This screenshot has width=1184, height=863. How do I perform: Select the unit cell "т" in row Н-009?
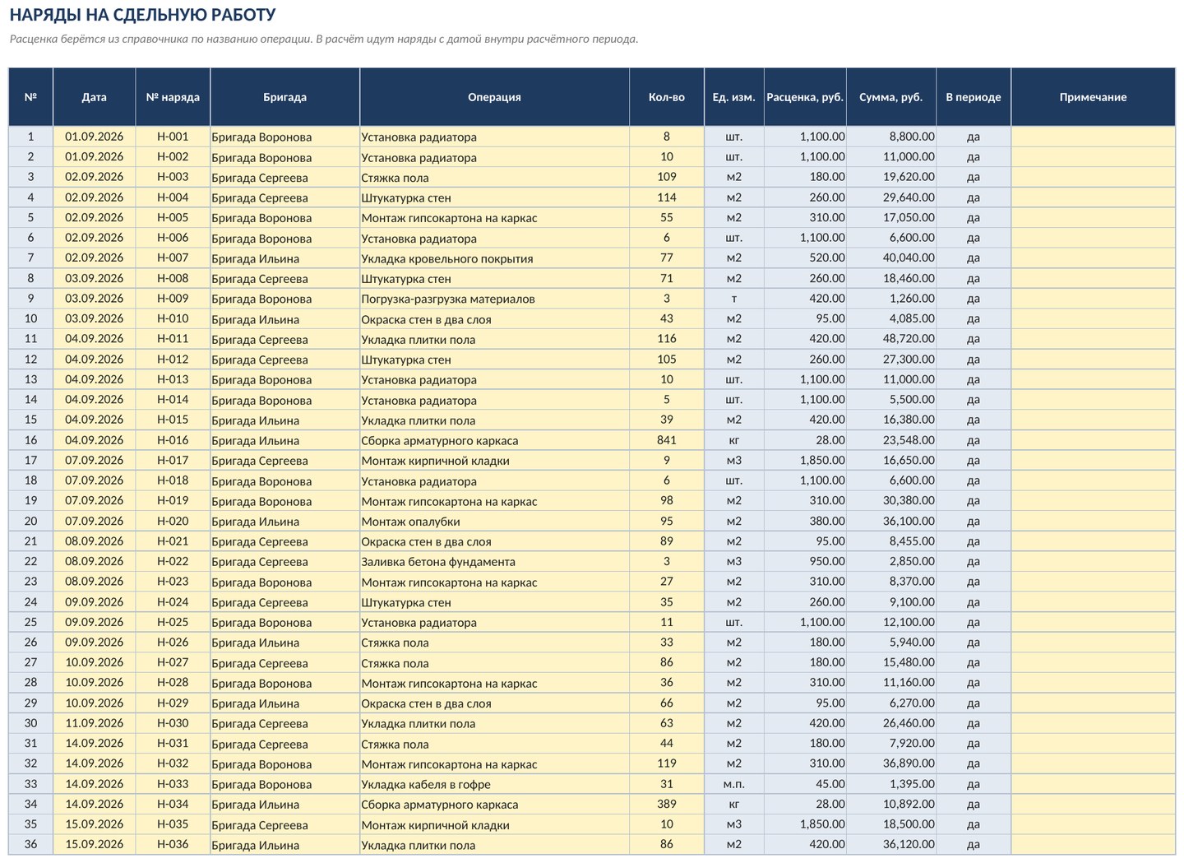pos(733,299)
